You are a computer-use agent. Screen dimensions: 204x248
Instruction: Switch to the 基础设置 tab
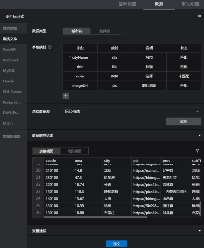[127, 4]
